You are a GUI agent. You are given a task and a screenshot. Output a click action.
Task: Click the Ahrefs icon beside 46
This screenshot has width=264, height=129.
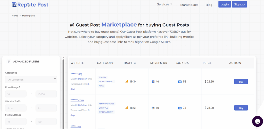pos(153,82)
